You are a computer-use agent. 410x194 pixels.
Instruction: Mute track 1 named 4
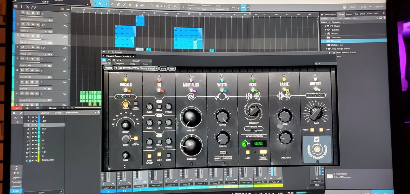tap(23, 13)
